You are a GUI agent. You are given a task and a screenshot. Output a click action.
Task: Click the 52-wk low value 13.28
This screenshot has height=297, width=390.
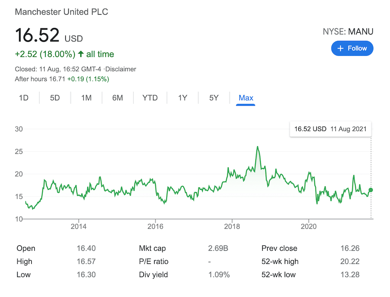click(350, 275)
